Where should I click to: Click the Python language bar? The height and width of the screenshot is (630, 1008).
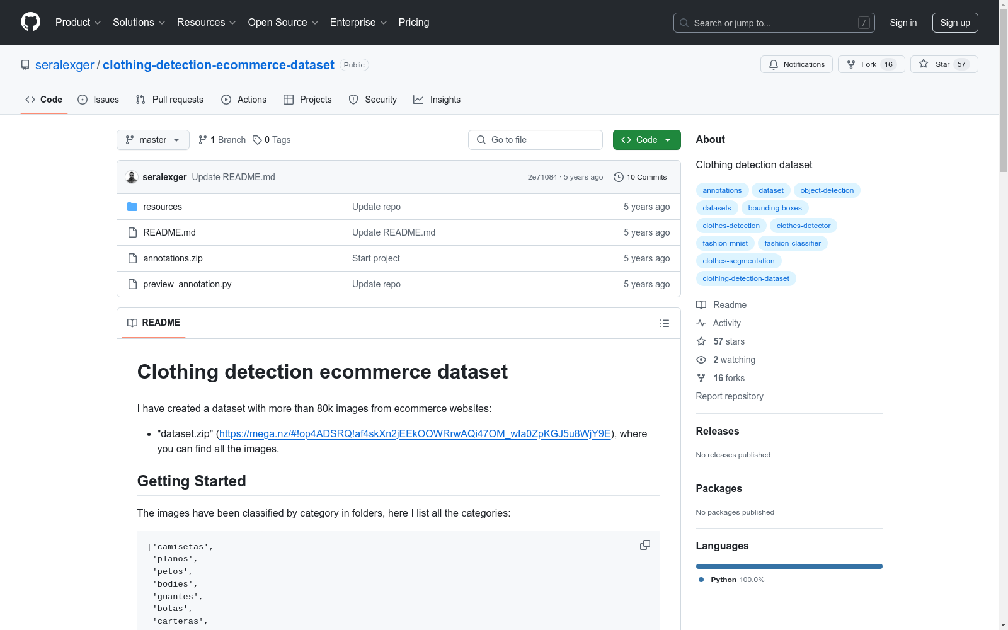tap(789, 566)
